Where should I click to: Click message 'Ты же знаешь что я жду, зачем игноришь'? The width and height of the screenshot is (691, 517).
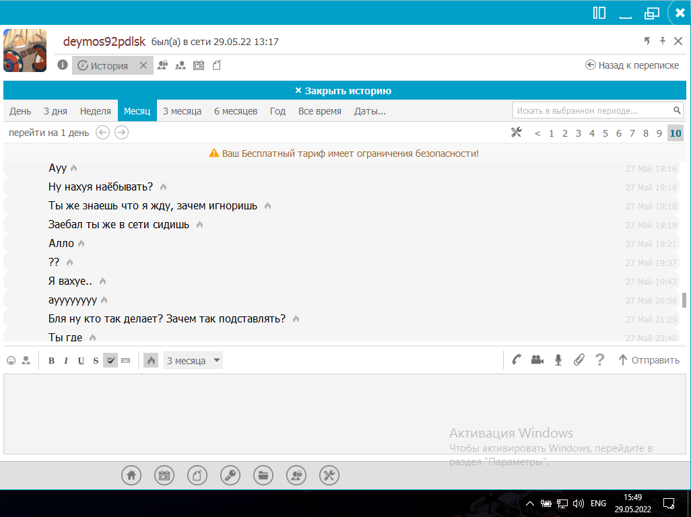click(x=152, y=205)
